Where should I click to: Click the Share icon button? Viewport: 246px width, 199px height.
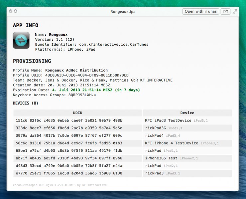click(225, 11)
